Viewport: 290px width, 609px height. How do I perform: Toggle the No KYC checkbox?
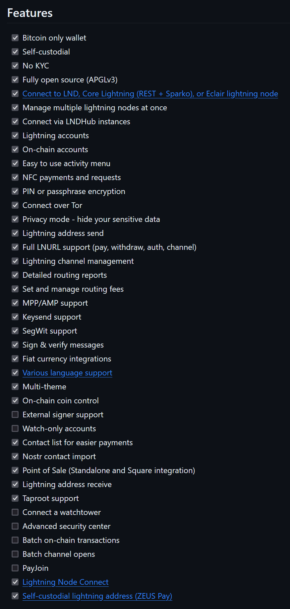pyautogui.click(x=15, y=66)
